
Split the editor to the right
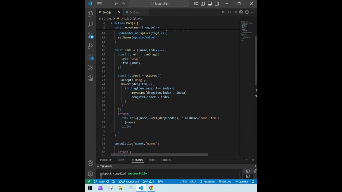[x=247, y=12]
